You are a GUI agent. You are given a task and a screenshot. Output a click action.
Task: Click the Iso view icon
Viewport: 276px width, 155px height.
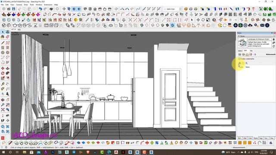coord(85,9)
